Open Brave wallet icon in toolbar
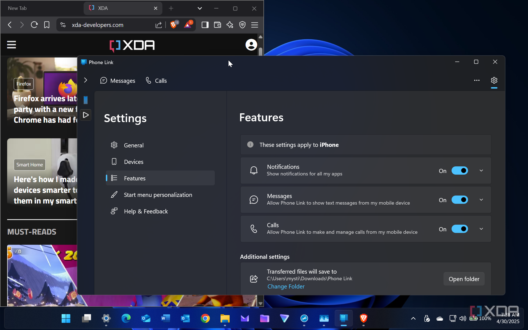Image resolution: width=528 pixels, height=330 pixels. click(x=218, y=25)
